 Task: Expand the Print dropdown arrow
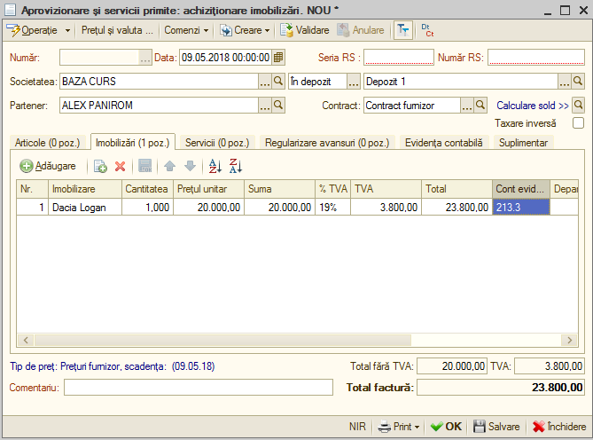(417, 427)
